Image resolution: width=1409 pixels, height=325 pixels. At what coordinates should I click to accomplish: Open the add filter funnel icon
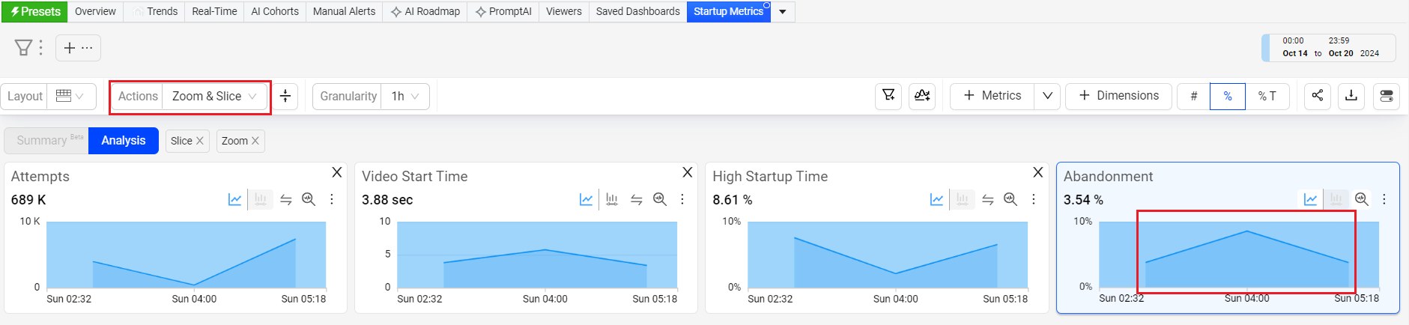point(888,96)
